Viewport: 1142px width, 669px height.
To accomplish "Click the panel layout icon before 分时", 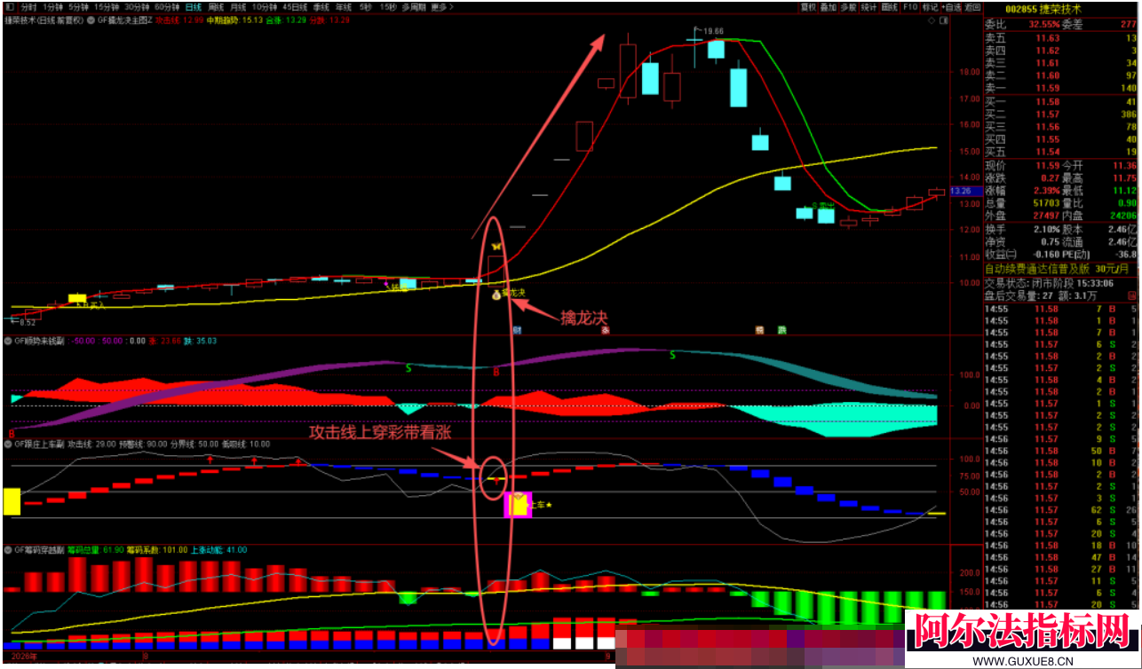I will (10, 6).
